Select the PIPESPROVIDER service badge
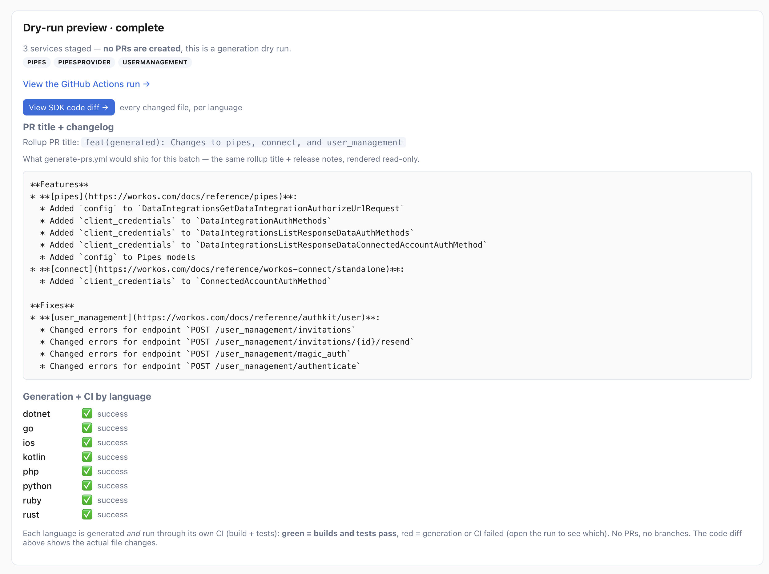This screenshot has height=574, width=769. (x=84, y=62)
